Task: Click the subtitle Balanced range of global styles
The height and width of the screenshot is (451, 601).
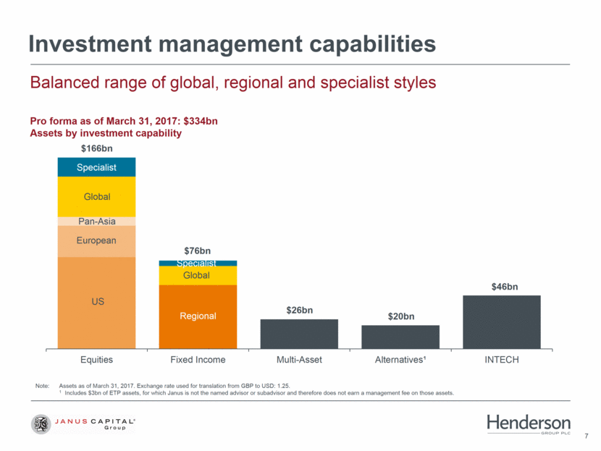Action: point(233,83)
